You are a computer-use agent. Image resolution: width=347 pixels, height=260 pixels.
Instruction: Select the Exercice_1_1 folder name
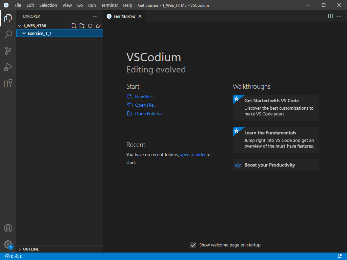tap(40, 34)
